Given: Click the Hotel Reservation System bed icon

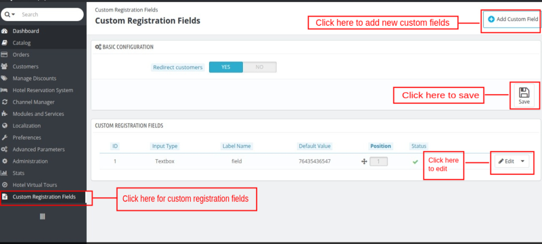Looking at the screenshot, I should pyautogui.click(x=4, y=90).
